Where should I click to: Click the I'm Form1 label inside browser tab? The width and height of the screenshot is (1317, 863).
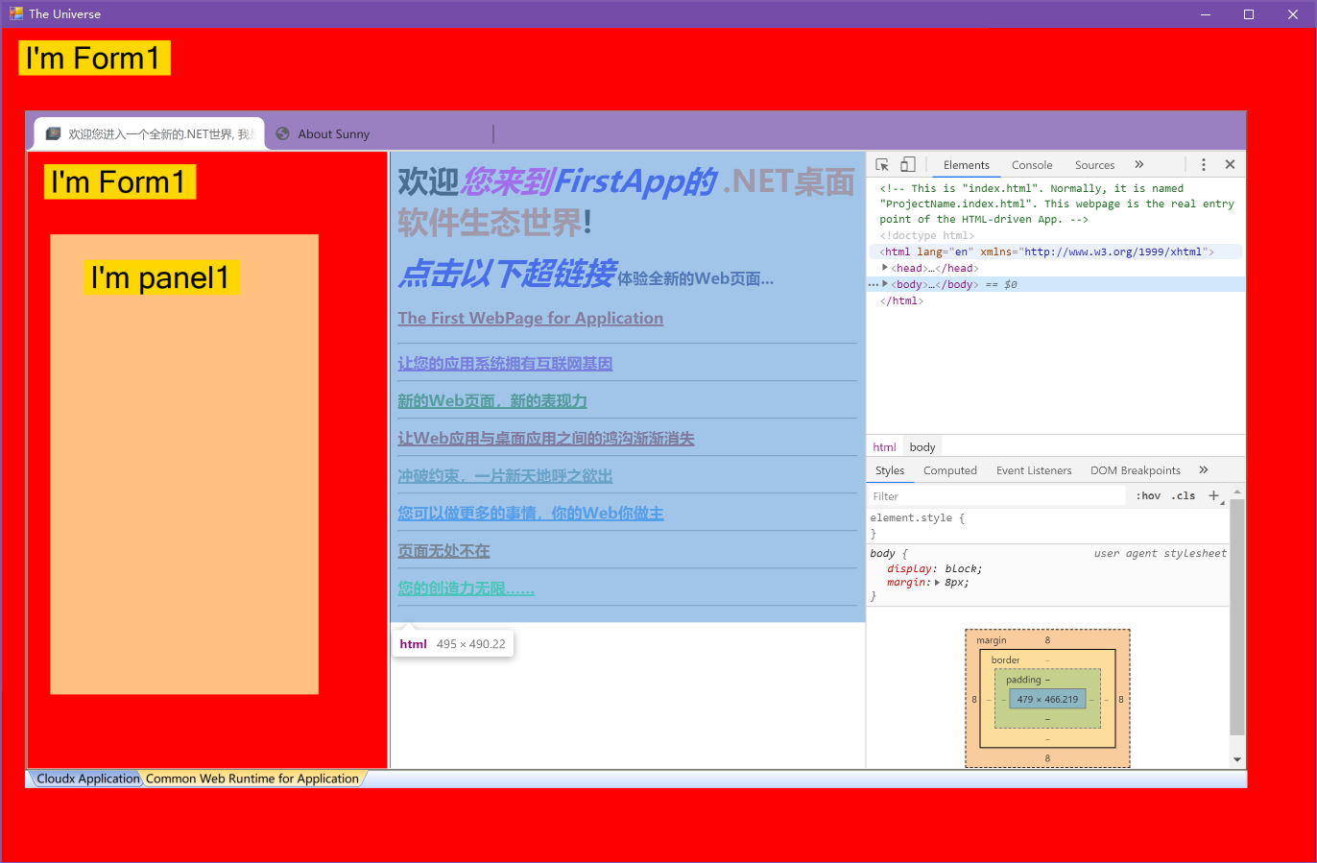point(120,182)
